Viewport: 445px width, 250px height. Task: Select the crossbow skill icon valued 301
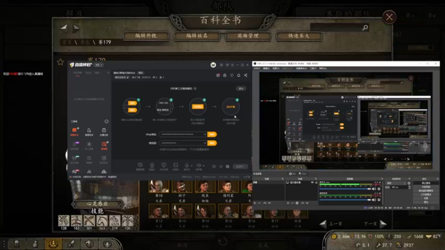pos(89,221)
